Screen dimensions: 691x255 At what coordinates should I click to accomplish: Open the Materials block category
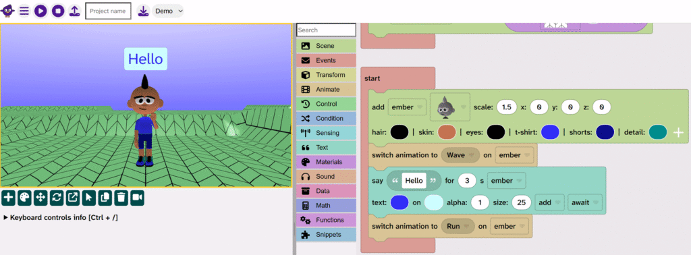click(x=326, y=162)
